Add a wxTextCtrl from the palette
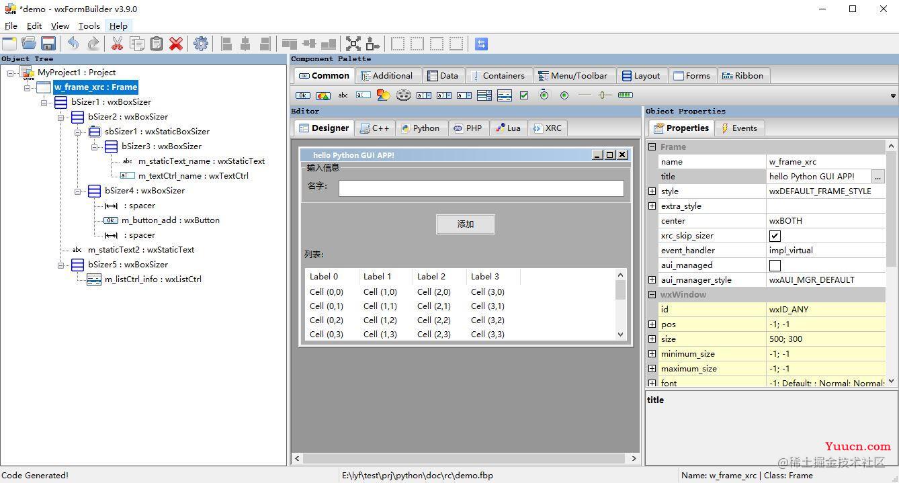This screenshot has height=483, width=899. point(363,95)
